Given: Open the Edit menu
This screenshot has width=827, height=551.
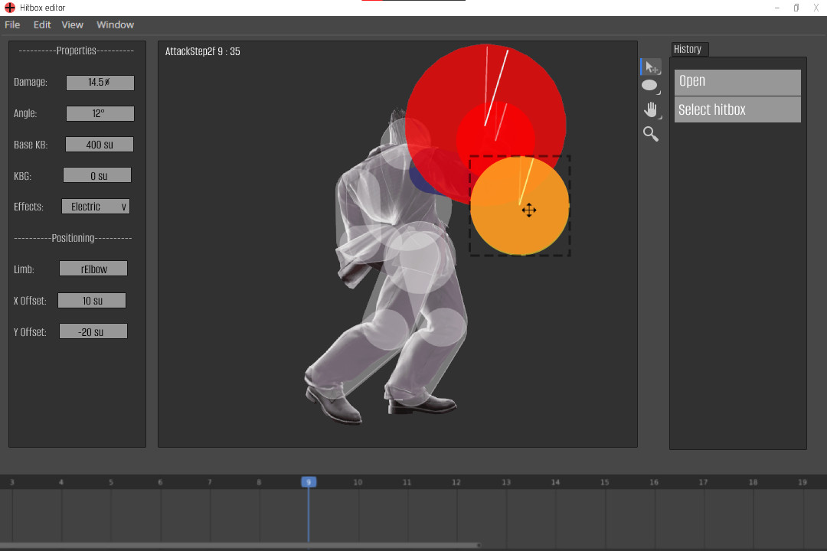Looking at the screenshot, I should (x=42, y=24).
